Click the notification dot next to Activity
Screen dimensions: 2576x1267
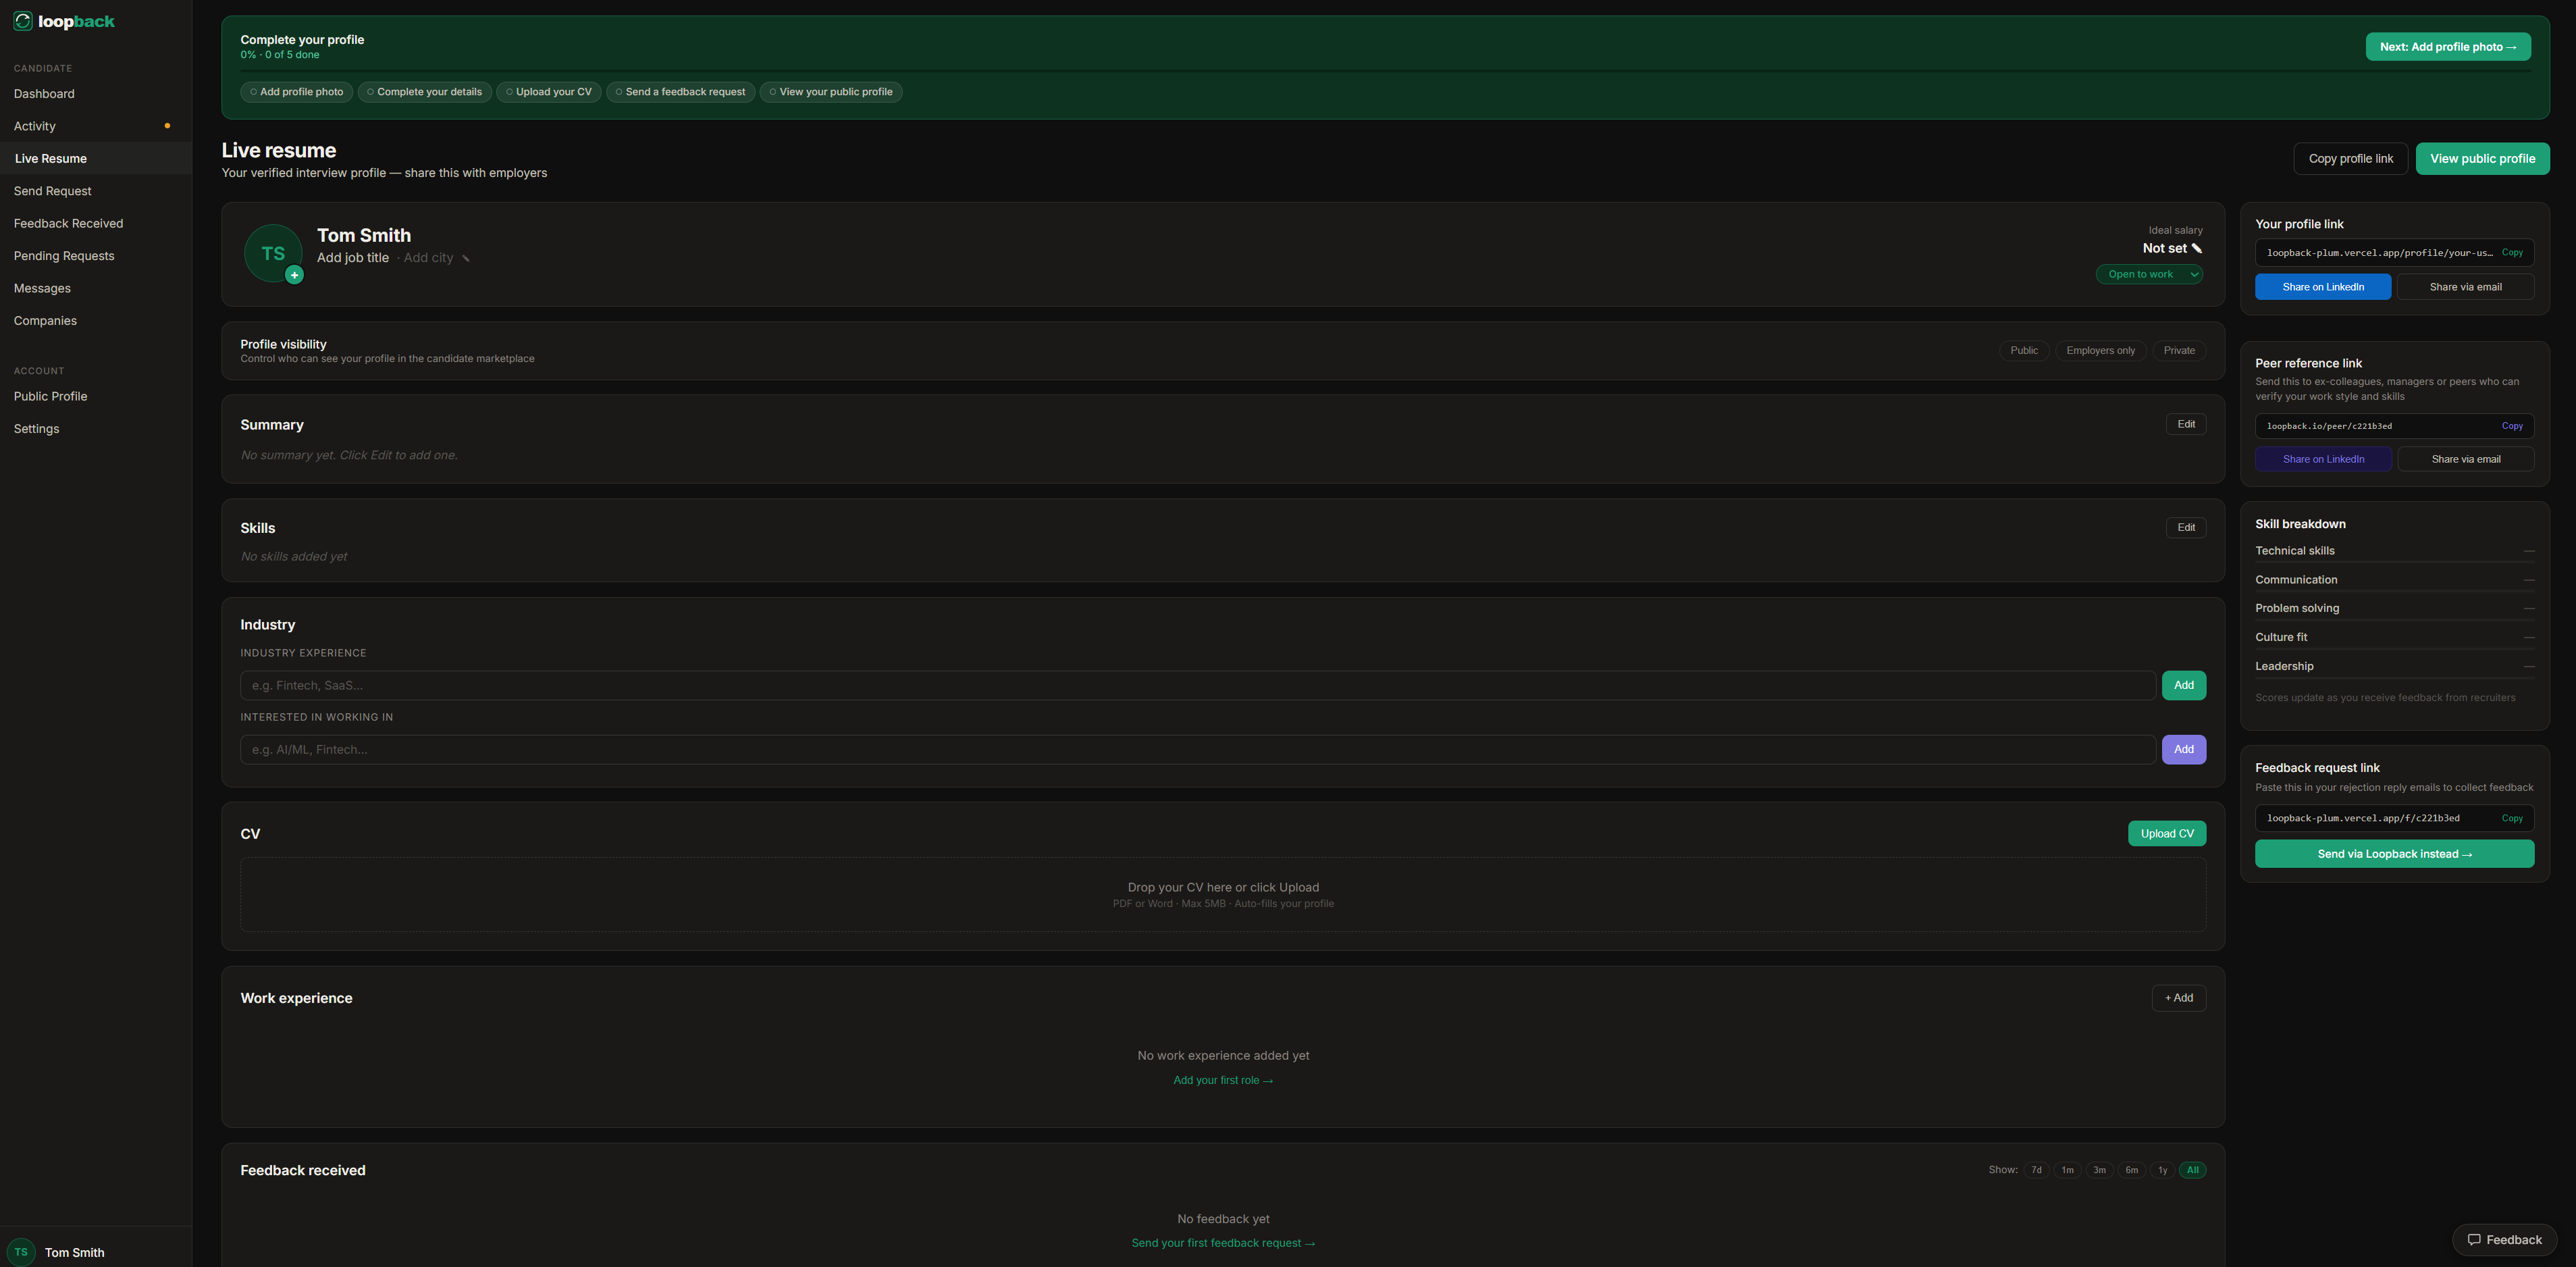pos(167,125)
